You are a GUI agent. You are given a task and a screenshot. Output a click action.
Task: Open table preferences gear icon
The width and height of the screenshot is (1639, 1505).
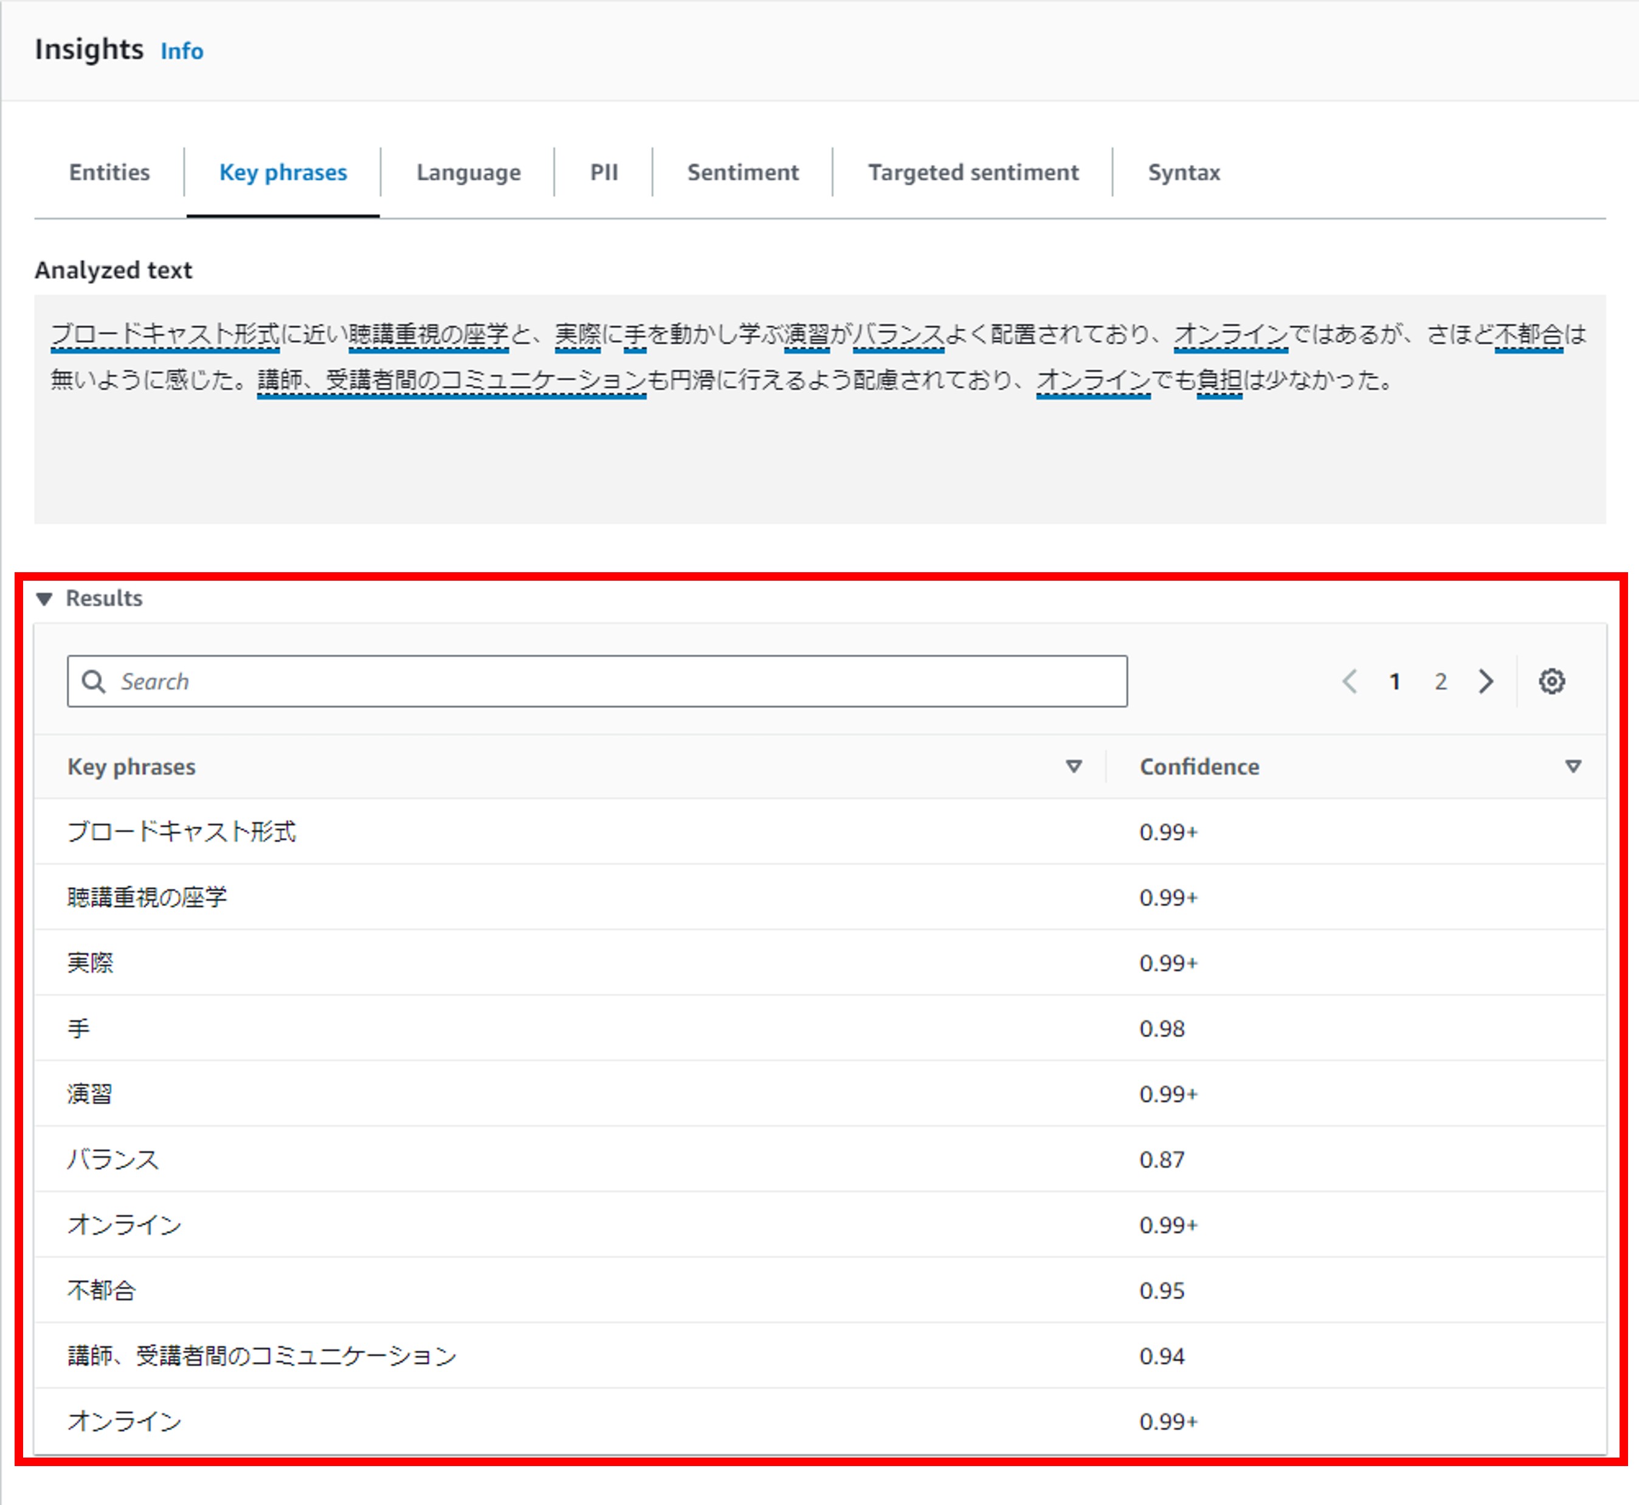point(1551,681)
